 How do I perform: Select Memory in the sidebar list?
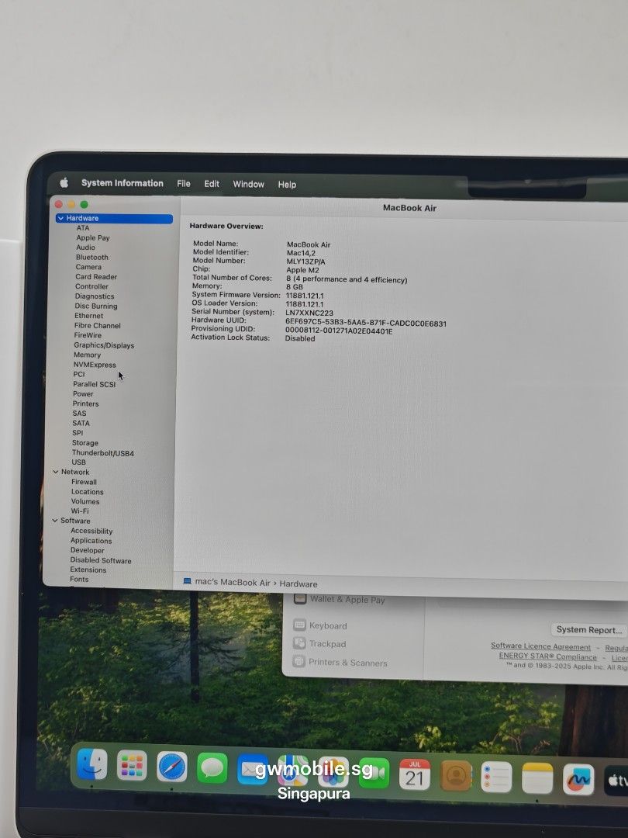click(x=87, y=355)
